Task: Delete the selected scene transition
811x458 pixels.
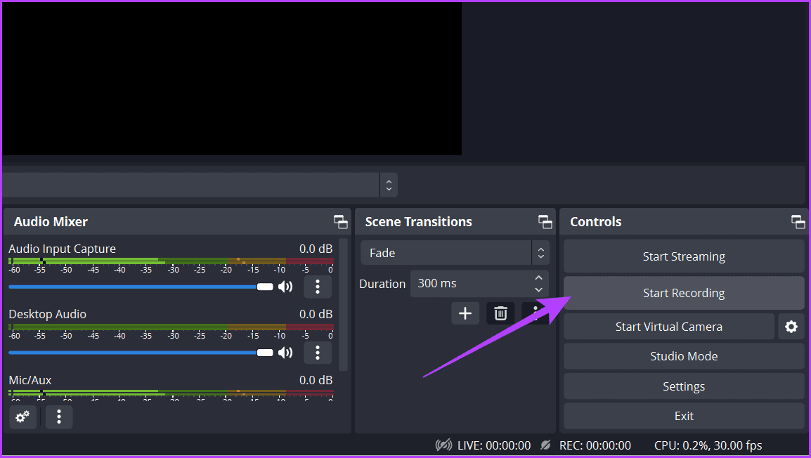Action: point(500,313)
